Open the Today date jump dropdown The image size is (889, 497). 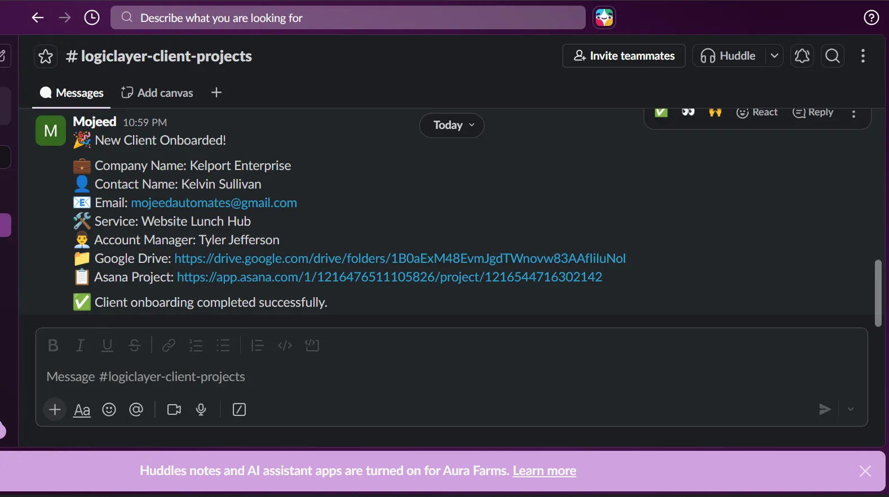452,125
